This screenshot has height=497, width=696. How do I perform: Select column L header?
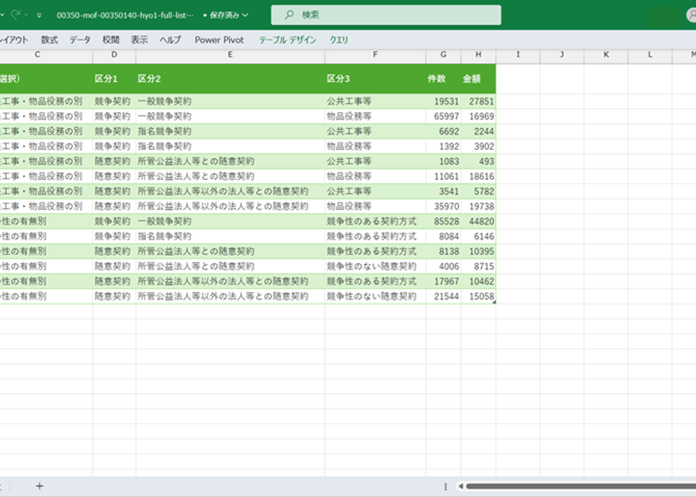[650, 54]
